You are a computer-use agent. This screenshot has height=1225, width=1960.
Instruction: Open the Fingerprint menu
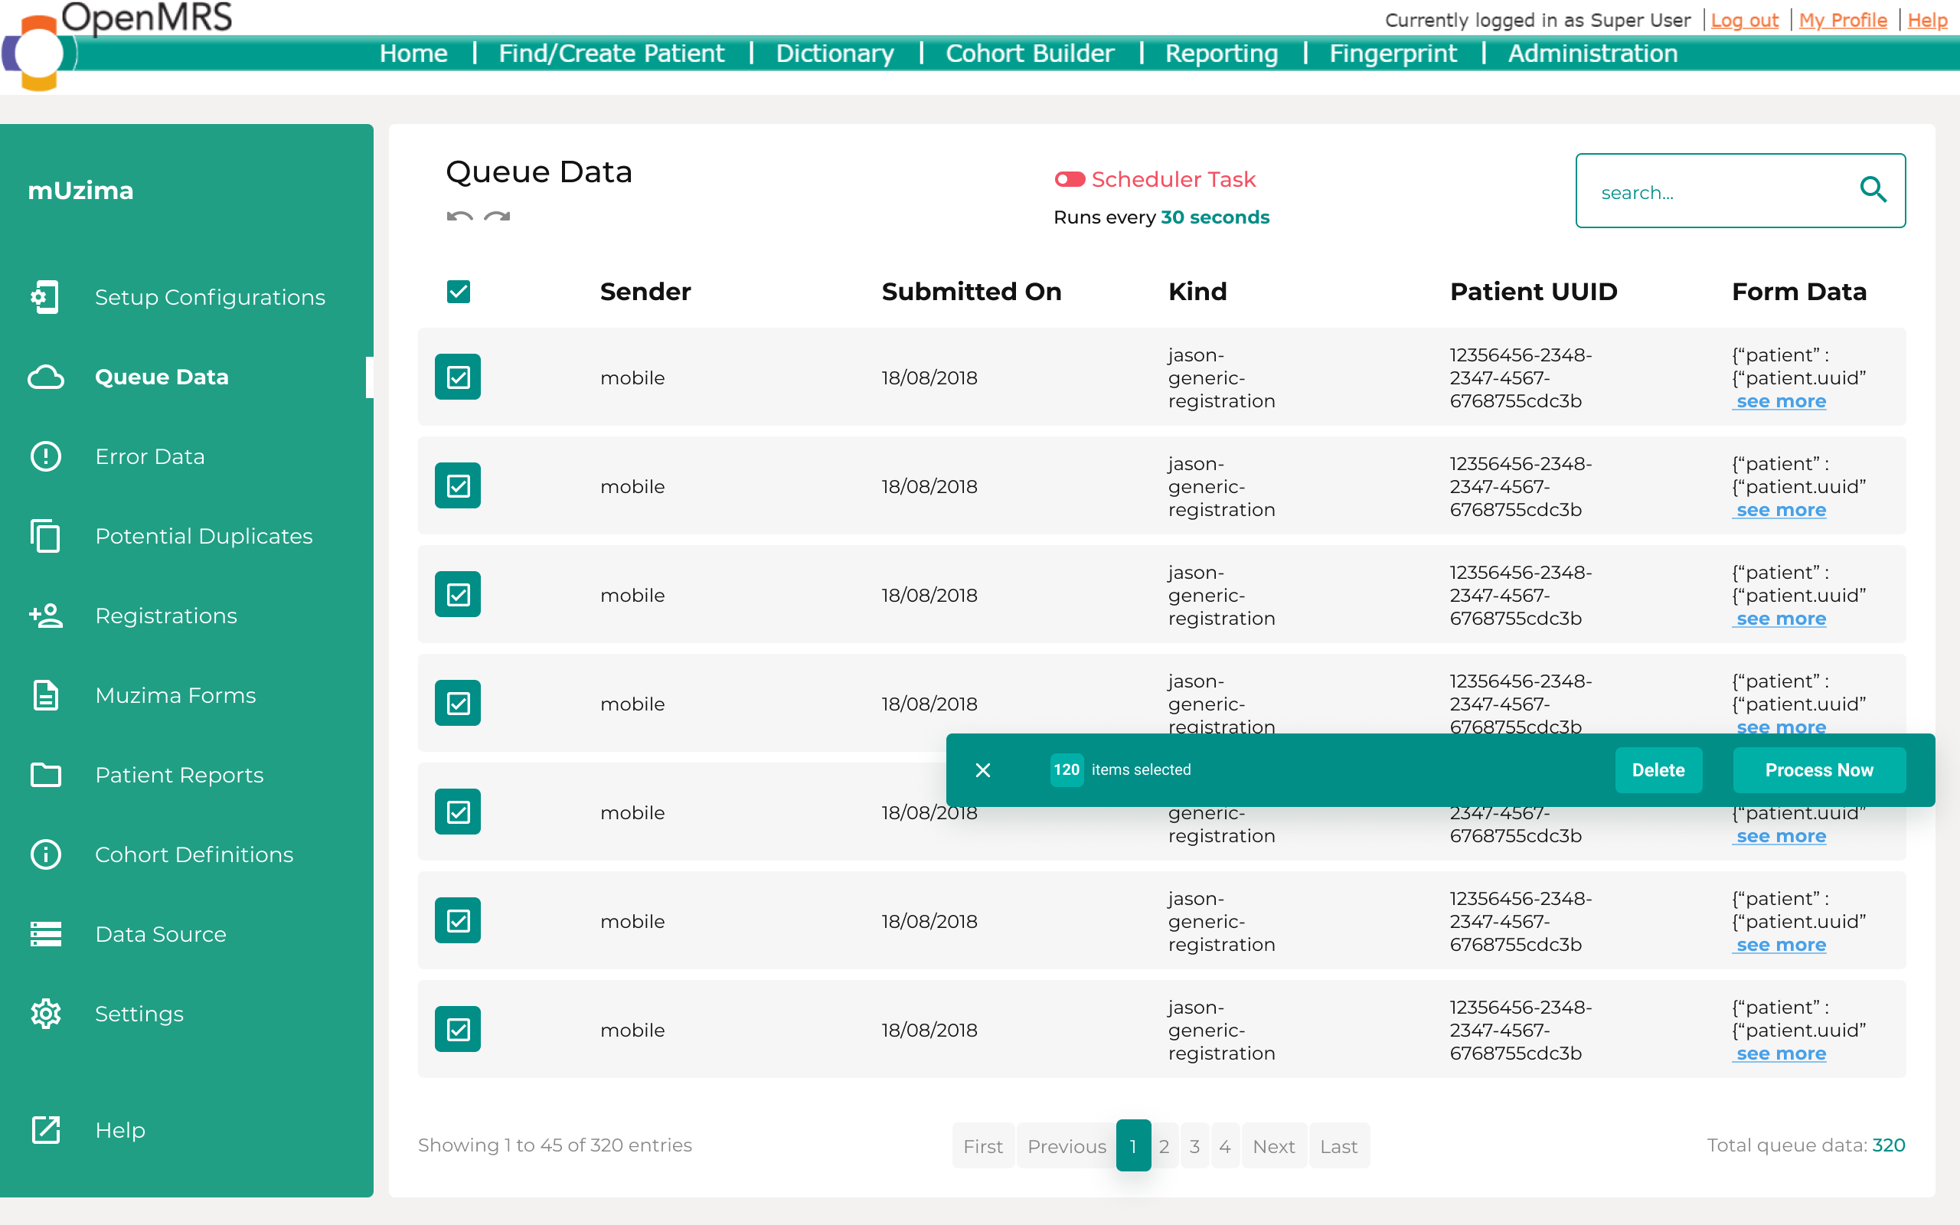pyautogui.click(x=1393, y=54)
